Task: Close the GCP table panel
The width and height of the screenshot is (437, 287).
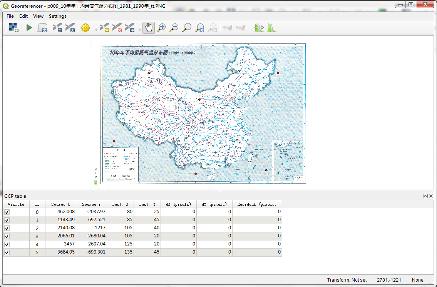Action: pos(431,196)
